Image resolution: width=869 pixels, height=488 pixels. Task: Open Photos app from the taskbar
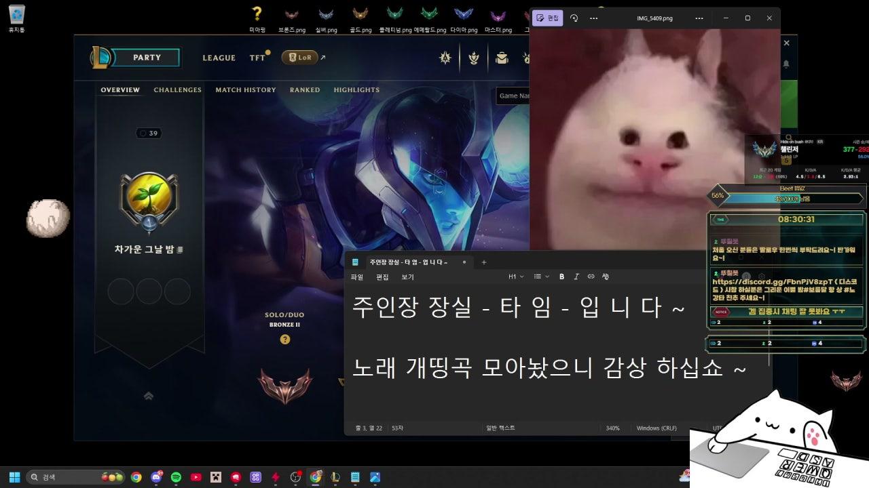[375, 477]
